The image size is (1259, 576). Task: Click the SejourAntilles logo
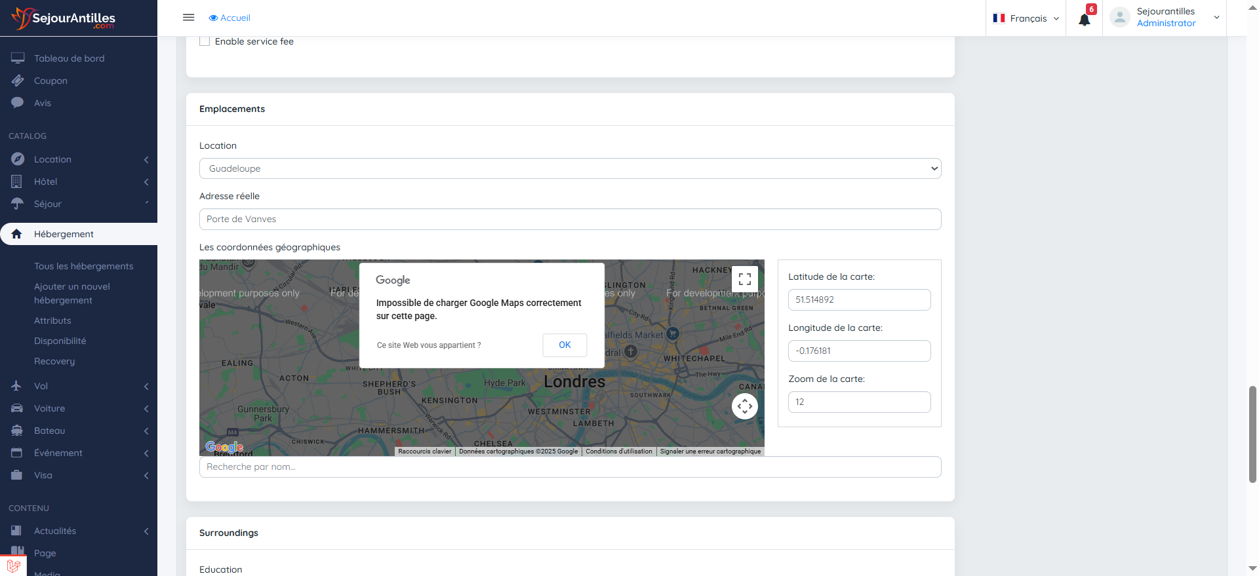[64, 18]
